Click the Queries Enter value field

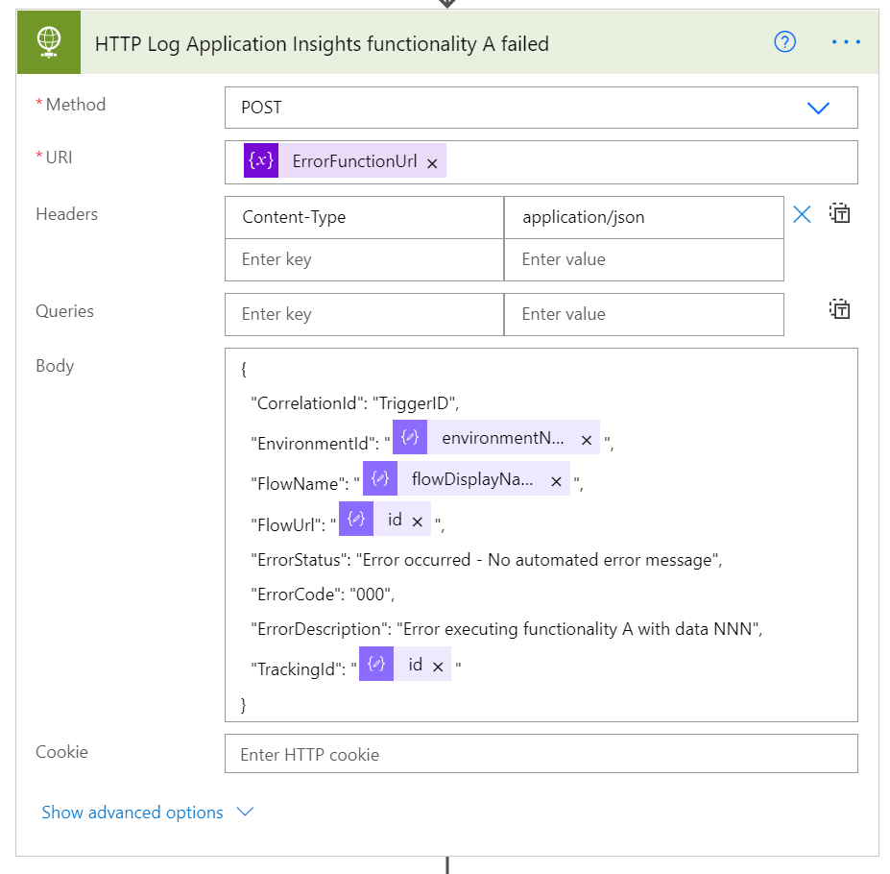tap(643, 314)
